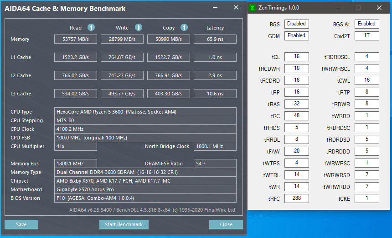This screenshot has width=392, height=238.
Task: Click tCKE value 1
Action: [367, 198]
